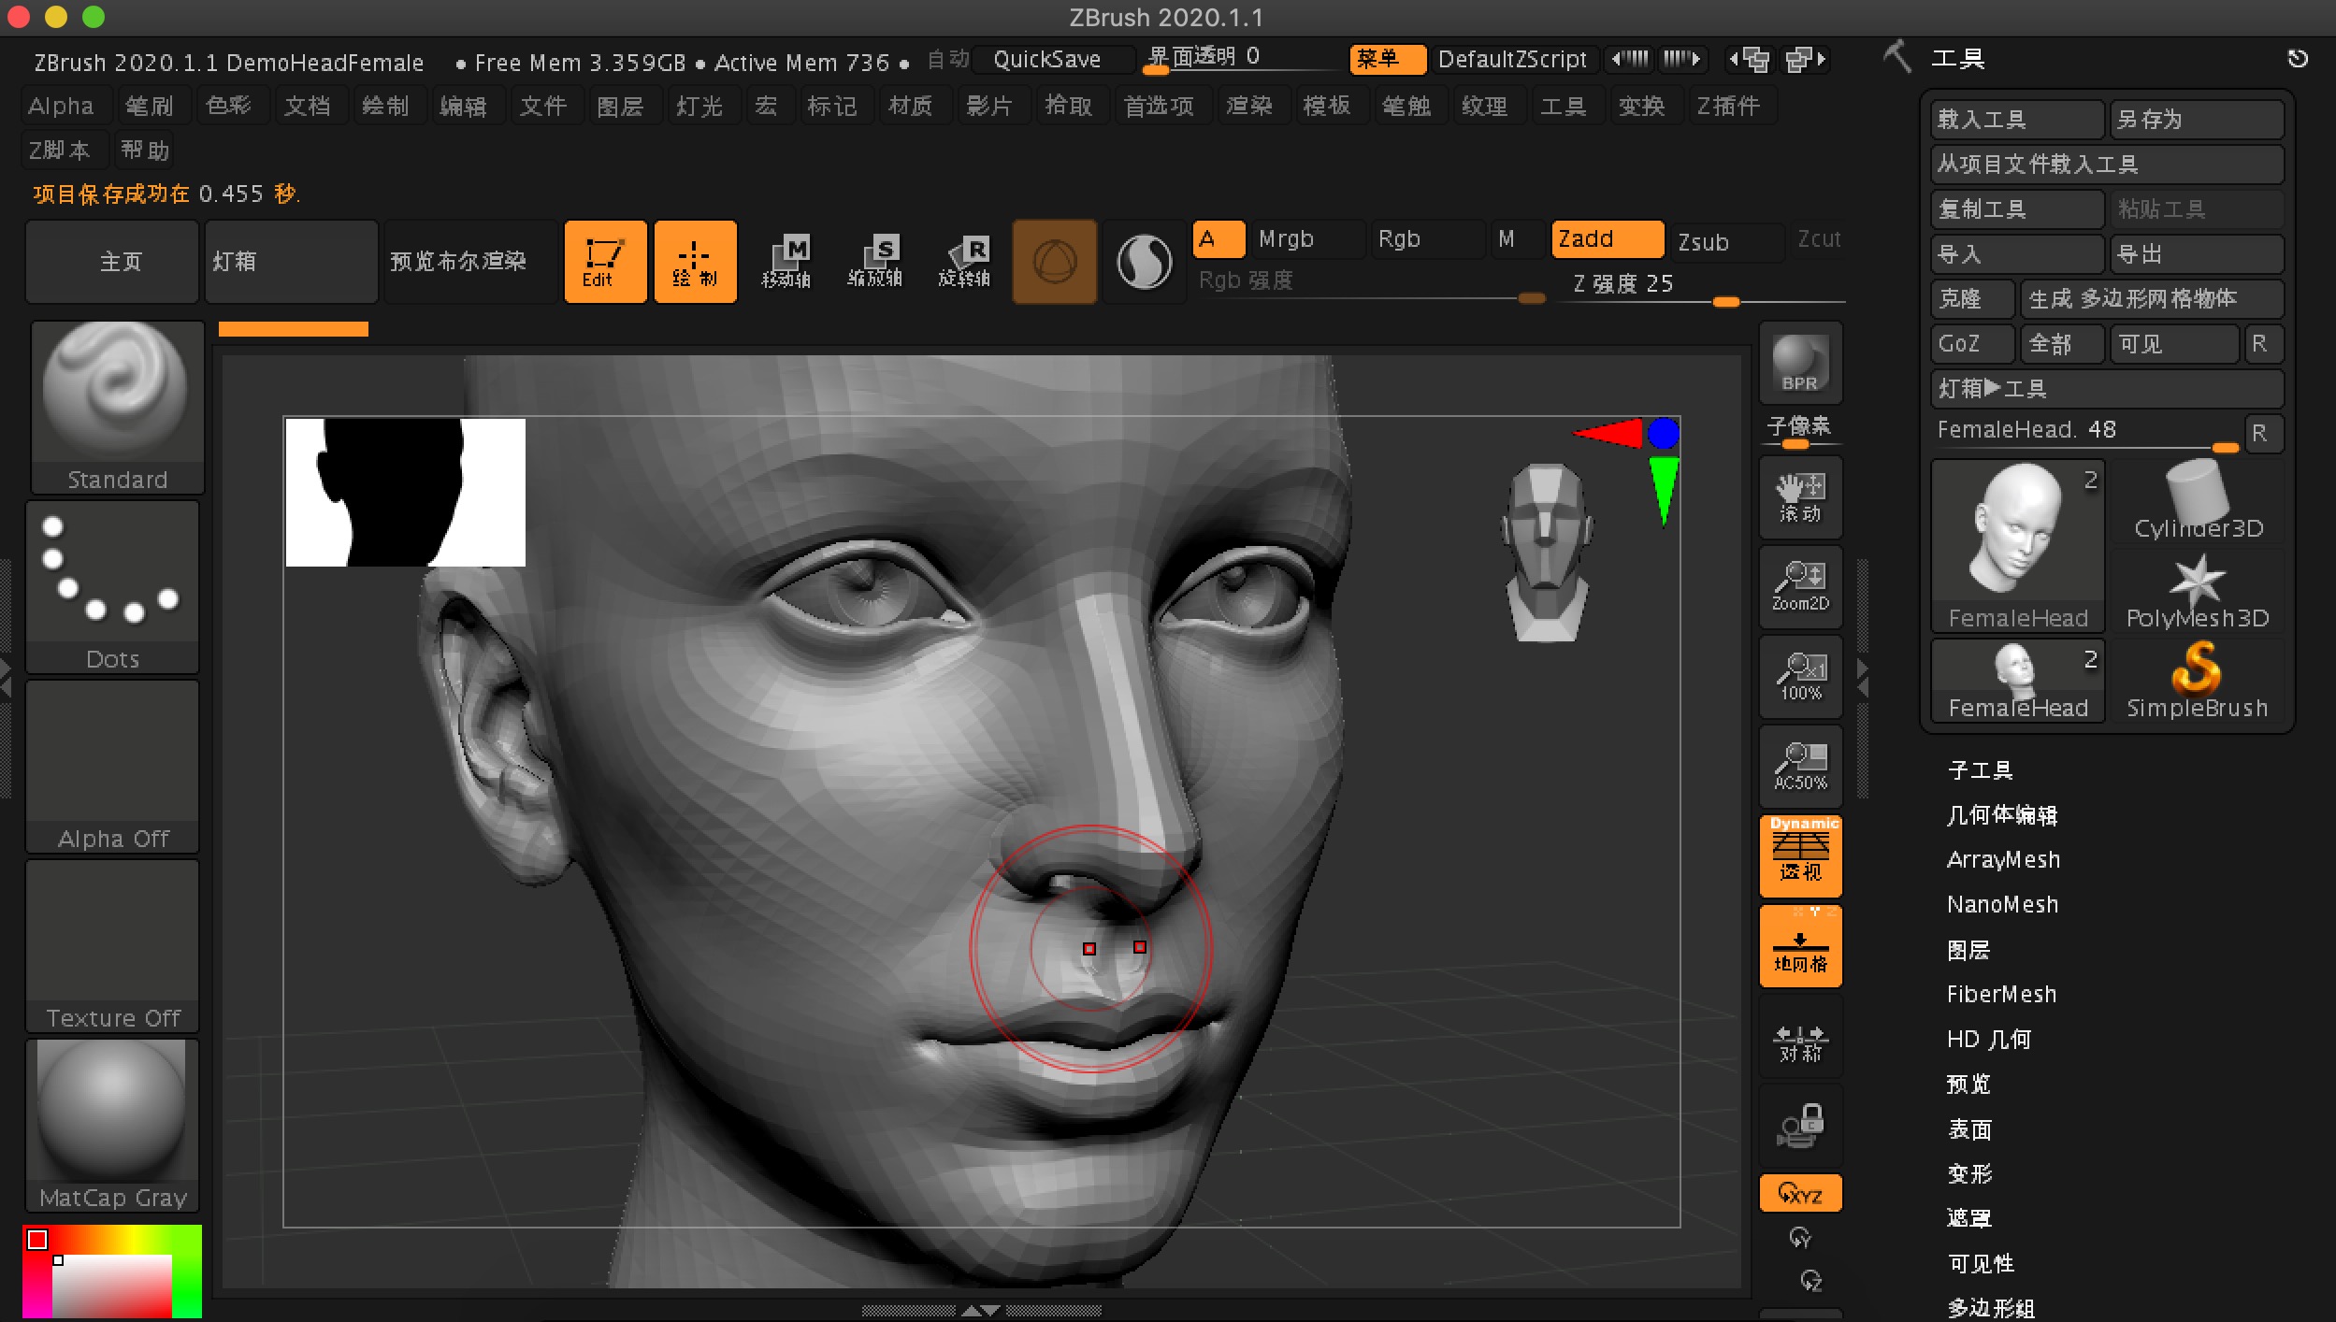2336x1322 pixels.
Task: Expand the FiberMesh section
Action: click(x=2001, y=994)
